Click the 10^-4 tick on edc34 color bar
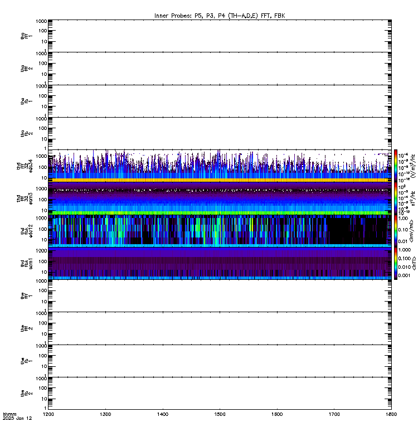This screenshot has width=418, height=446. (x=404, y=156)
